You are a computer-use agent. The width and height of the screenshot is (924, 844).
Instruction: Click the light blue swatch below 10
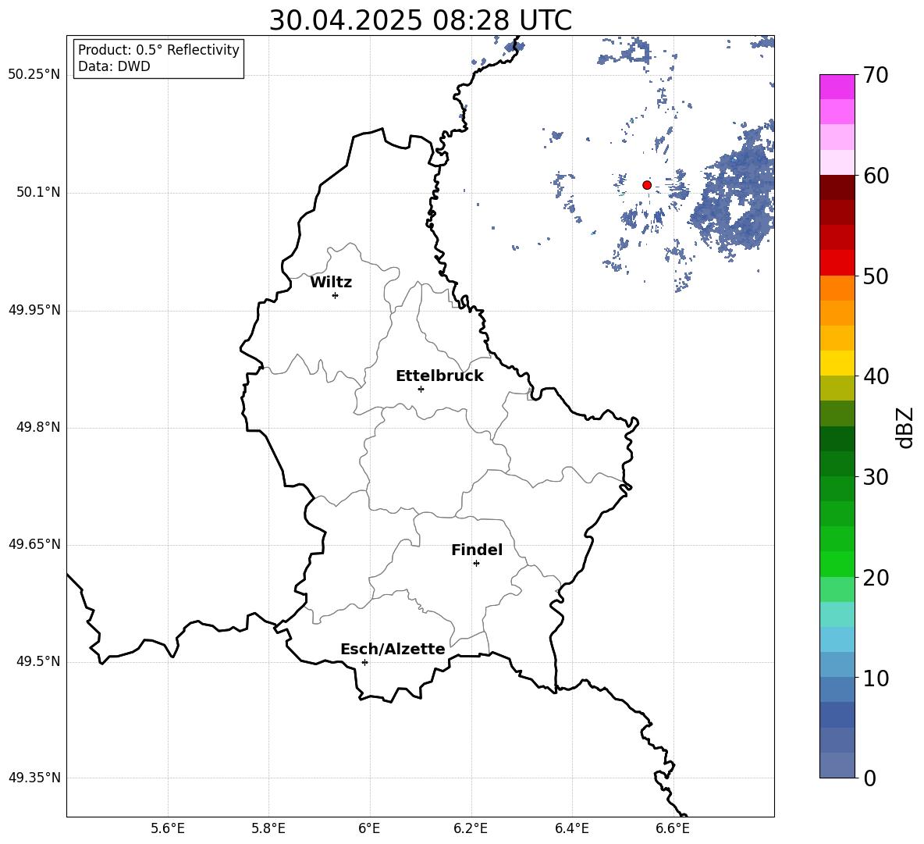pyautogui.click(x=837, y=689)
